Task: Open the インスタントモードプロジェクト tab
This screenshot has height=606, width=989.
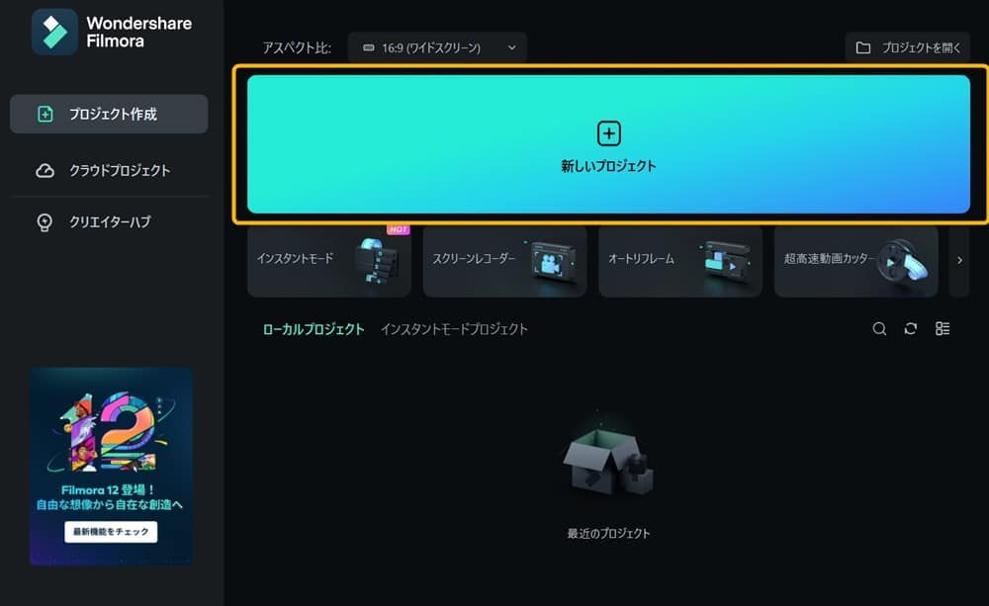Action: [x=454, y=328]
